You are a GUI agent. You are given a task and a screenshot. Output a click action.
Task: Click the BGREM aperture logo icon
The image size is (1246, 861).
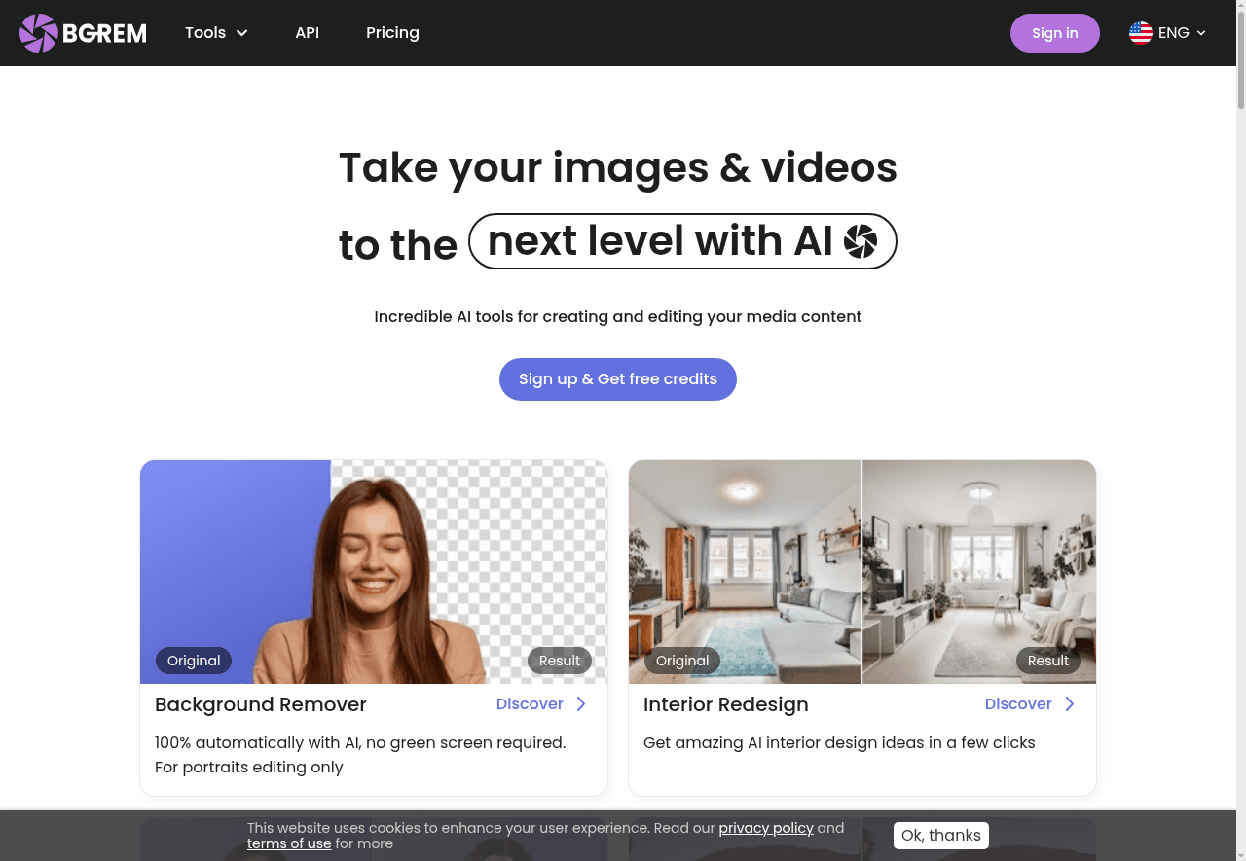pos(39,33)
